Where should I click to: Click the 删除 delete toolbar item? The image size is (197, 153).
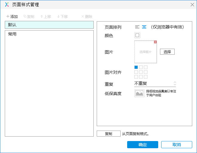coord(87,17)
